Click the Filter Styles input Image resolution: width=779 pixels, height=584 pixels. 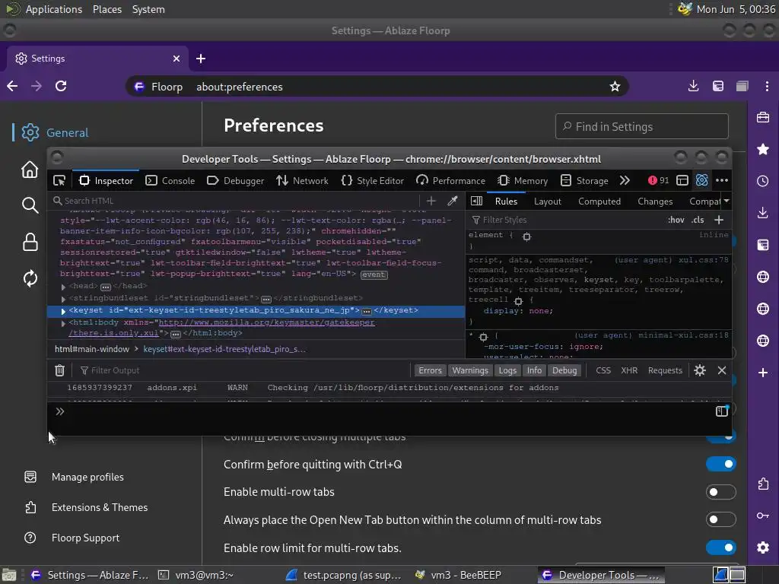click(x=566, y=220)
